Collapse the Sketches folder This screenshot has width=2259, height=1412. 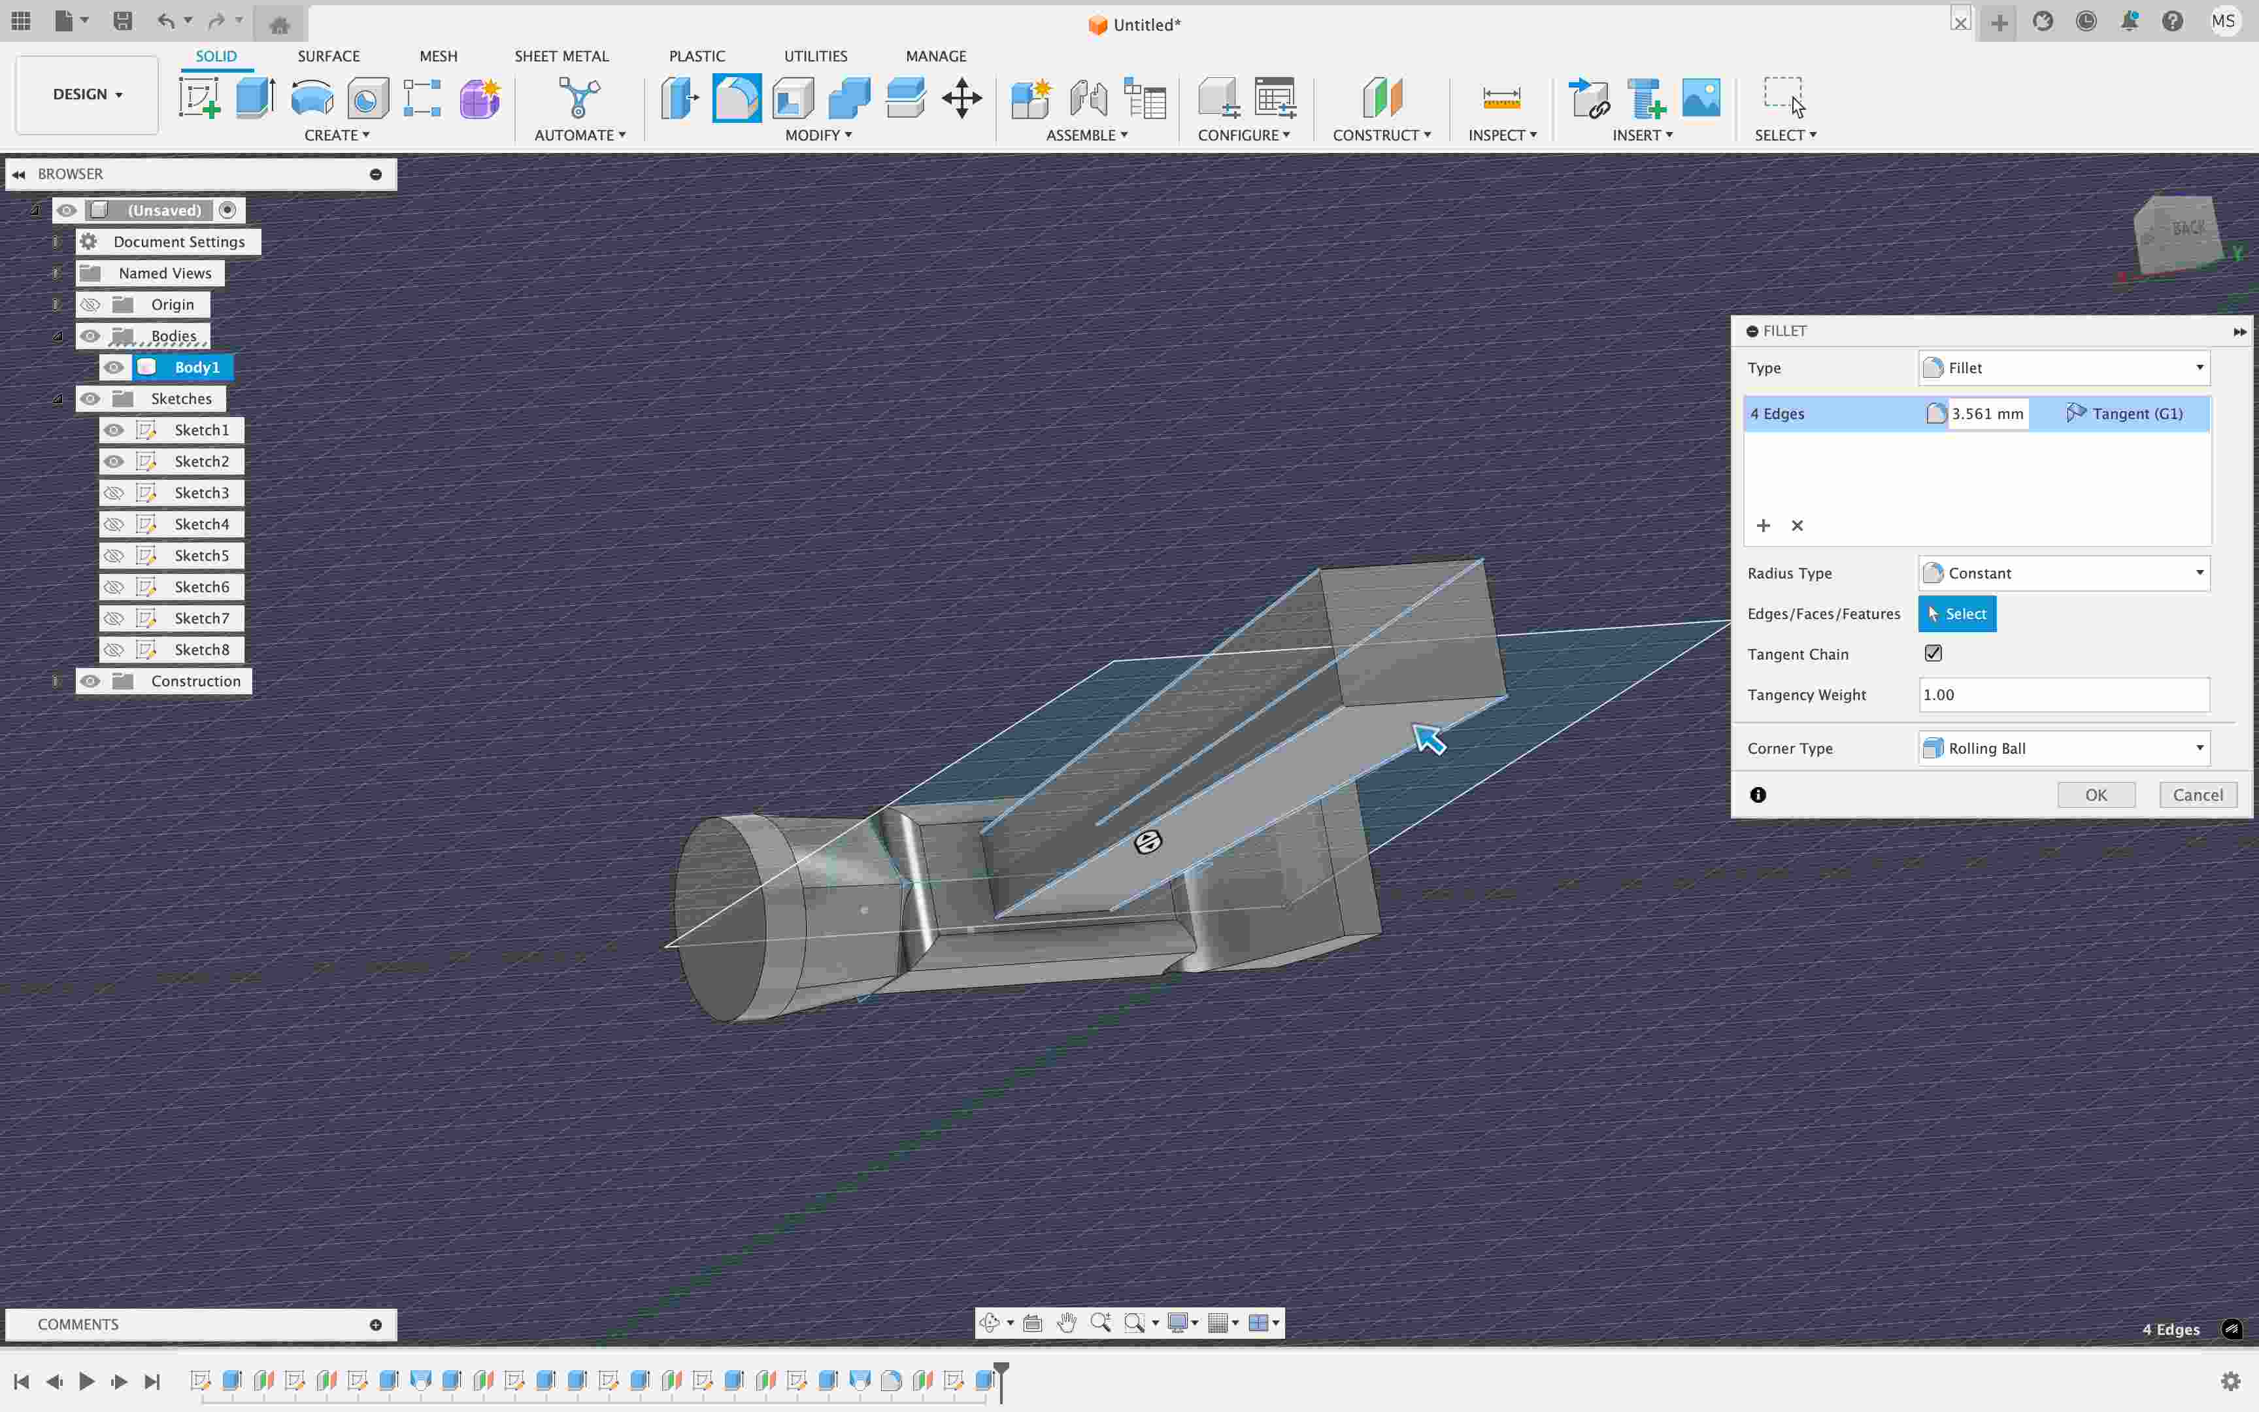[58, 399]
